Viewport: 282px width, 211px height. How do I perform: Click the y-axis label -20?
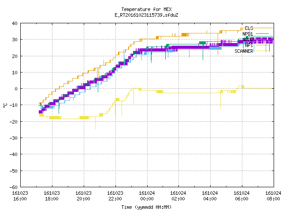pos(14,122)
